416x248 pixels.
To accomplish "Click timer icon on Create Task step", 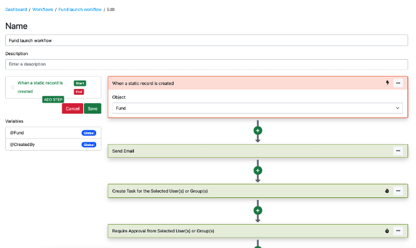I will click(x=387, y=191).
